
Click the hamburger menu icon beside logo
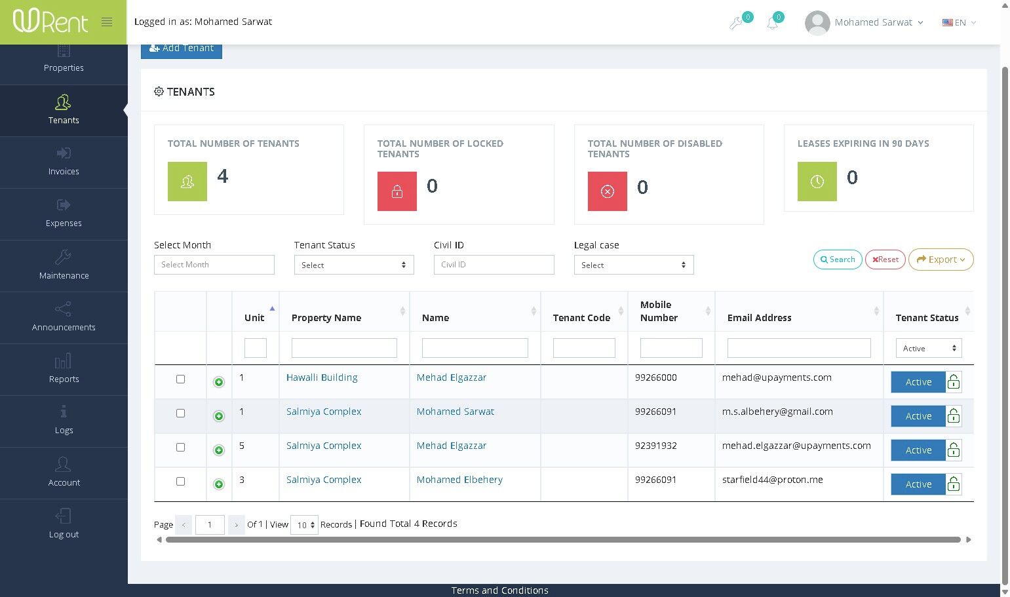[x=107, y=22]
